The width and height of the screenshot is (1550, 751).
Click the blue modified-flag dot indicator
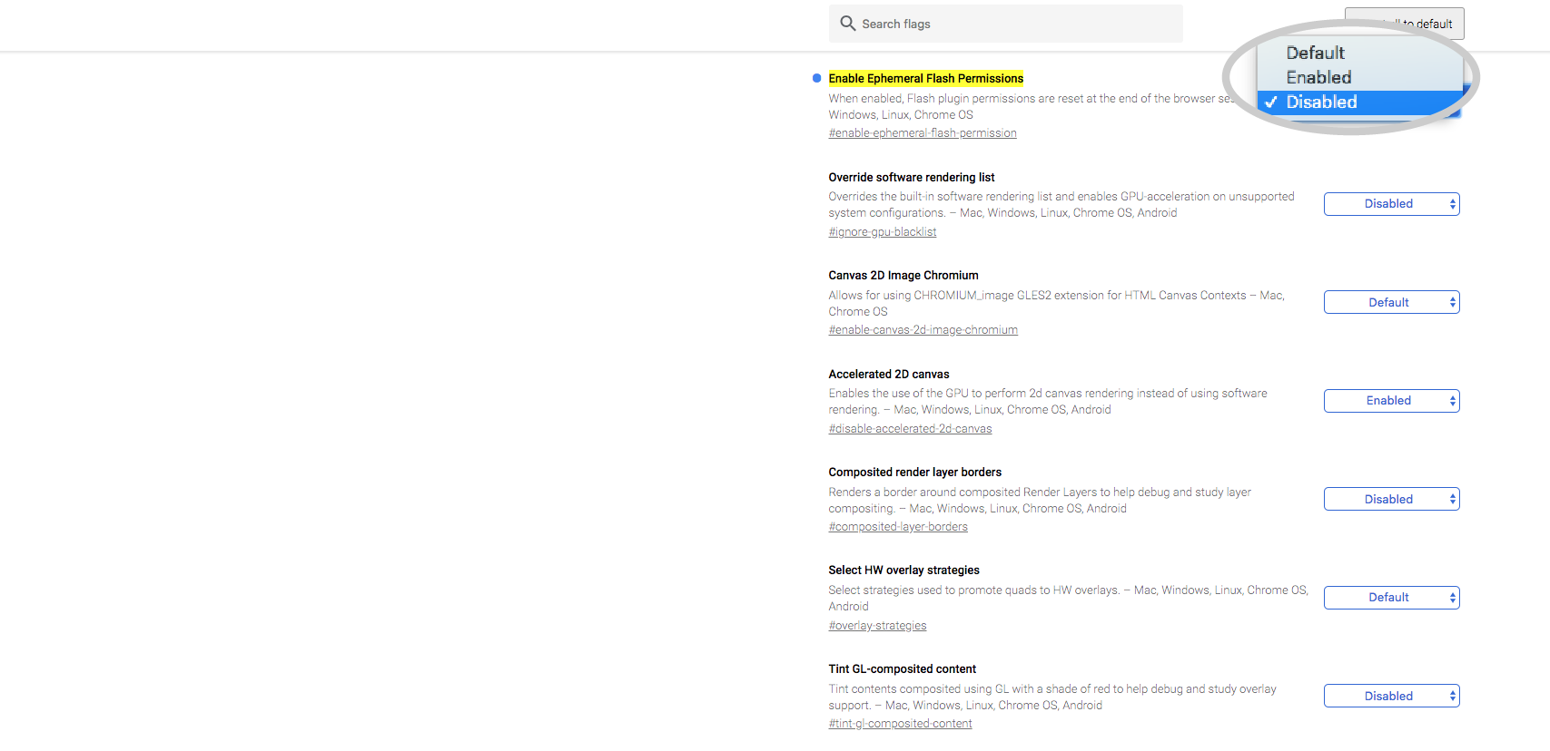(816, 79)
